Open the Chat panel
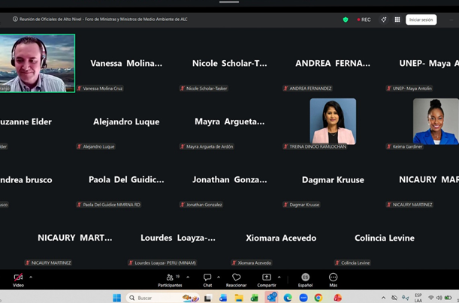The image size is (459, 303). click(207, 278)
